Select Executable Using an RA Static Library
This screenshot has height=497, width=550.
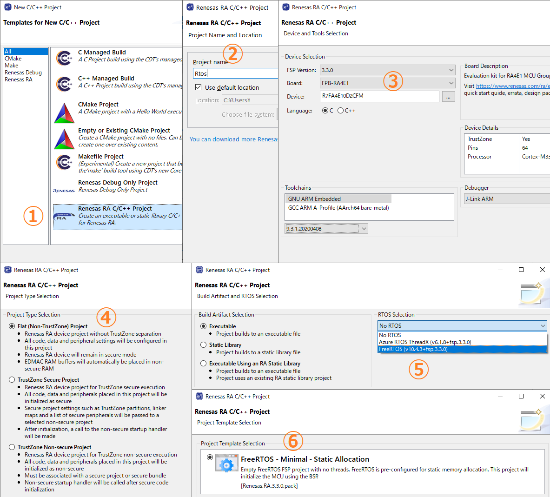[x=204, y=364]
